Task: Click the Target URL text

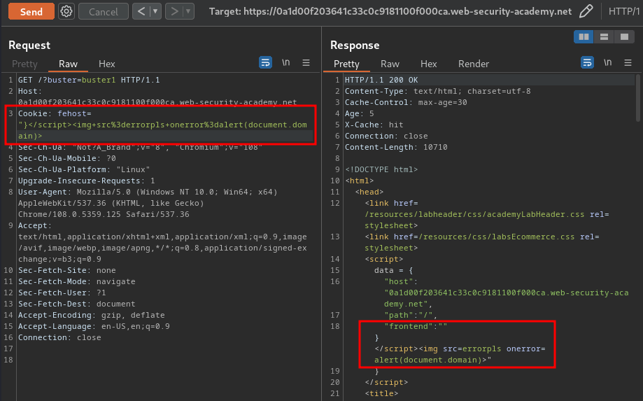Action: 390,11
